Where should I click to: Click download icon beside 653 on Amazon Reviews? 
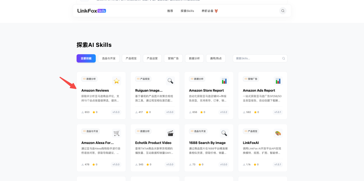click(x=83, y=112)
